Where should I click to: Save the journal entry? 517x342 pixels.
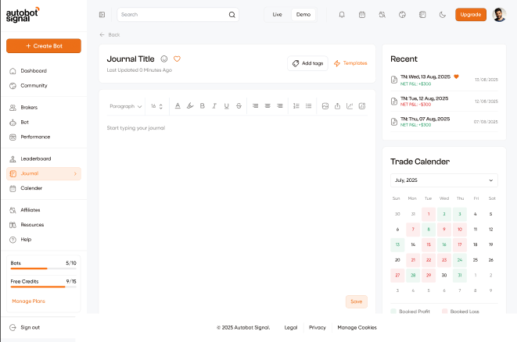[x=357, y=301]
